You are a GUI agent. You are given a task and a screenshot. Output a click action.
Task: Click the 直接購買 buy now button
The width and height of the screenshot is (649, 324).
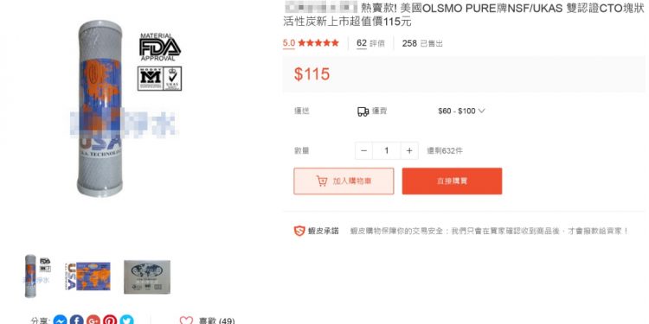pos(452,181)
